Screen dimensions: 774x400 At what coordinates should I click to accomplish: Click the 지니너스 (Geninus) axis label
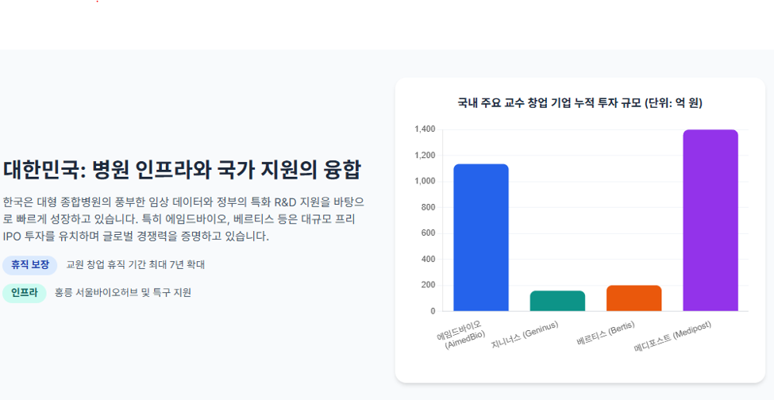525,335
